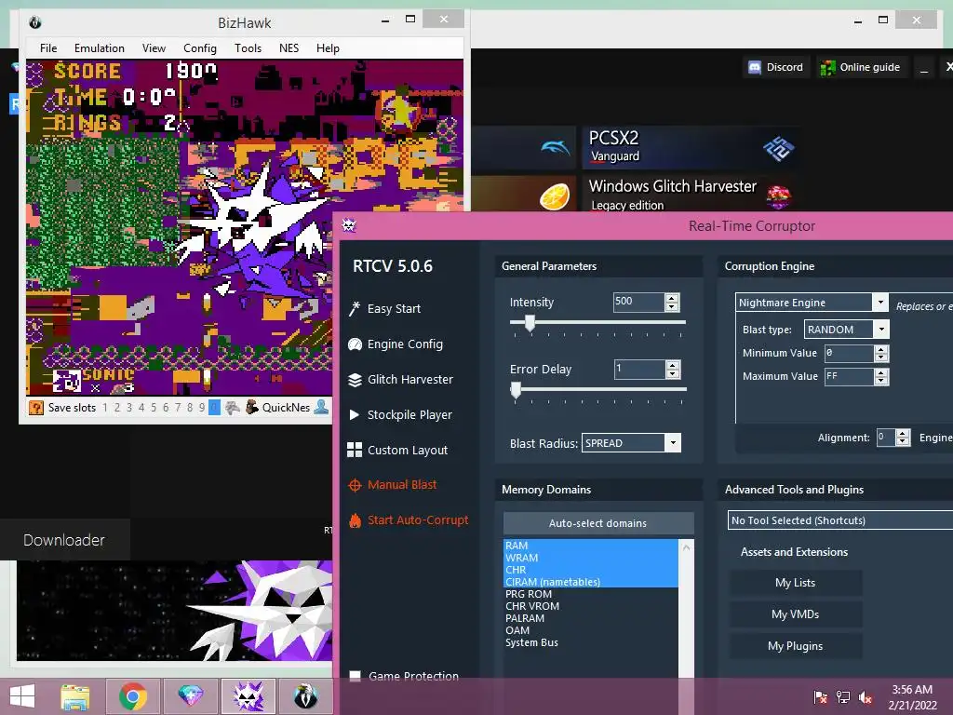The width and height of the screenshot is (953, 715).
Task: Click the Intensity value field 500
Action: click(638, 303)
